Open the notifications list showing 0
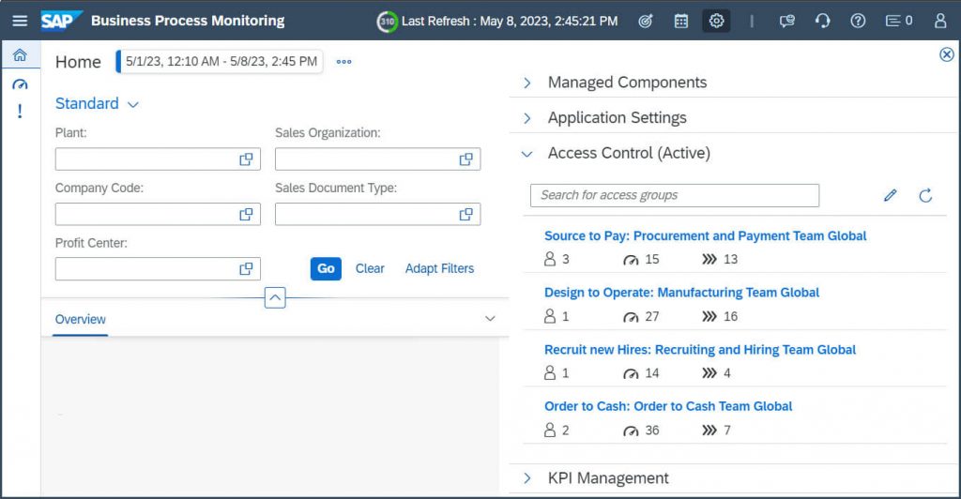The height and width of the screenshot is (499, 961). click(x=899, y=22)
